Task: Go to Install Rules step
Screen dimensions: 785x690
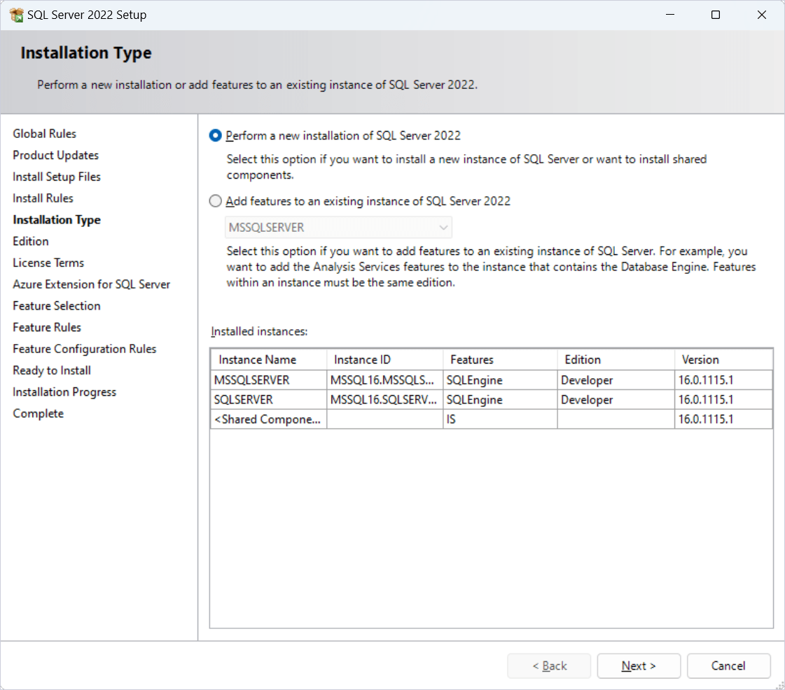Action: 43,198
